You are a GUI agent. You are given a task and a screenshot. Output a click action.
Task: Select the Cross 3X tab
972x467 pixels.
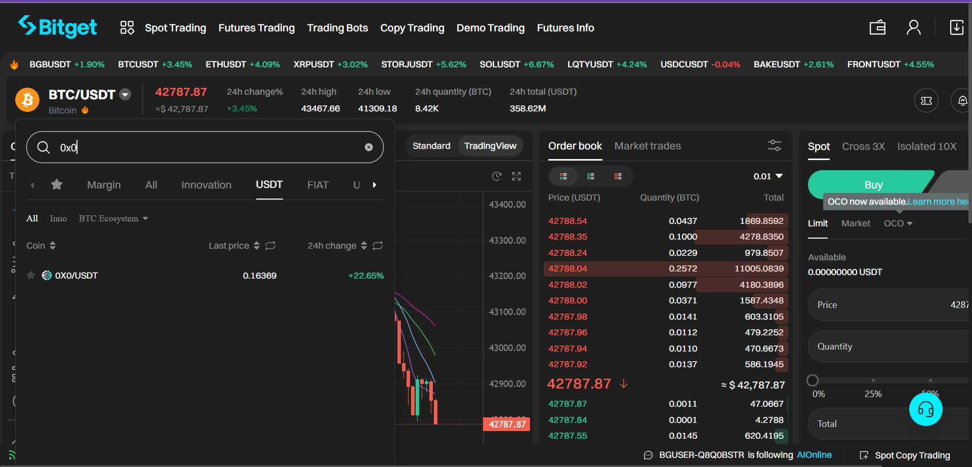coord(863,146)
